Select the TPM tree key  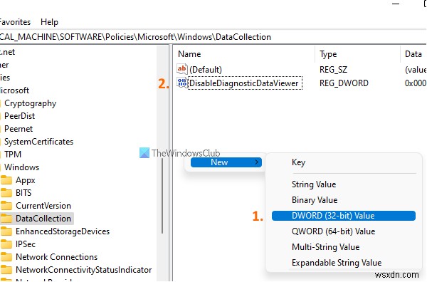tap(13, 155)
